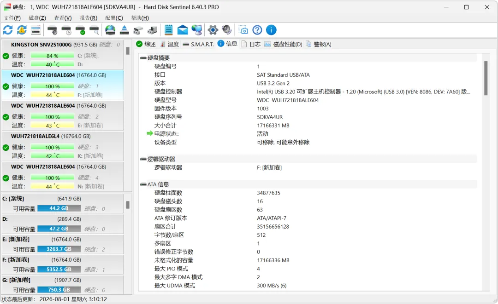Click the eject disk toolbar icon
The width and height of the screenshot is (498, 304).
(x=124, y=30)
